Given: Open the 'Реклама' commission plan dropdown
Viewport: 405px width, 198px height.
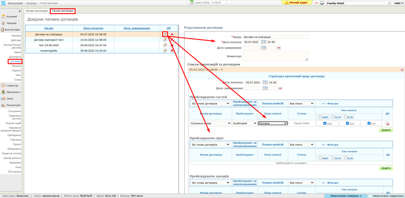Looking at the screenshot, I should [273, 123].
